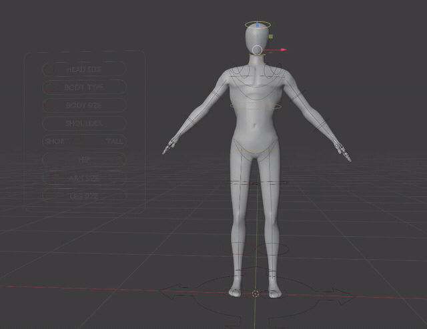Click the LEG SIZE text label
The height and width of the screenshot is (329, 427).
[84, 196]
